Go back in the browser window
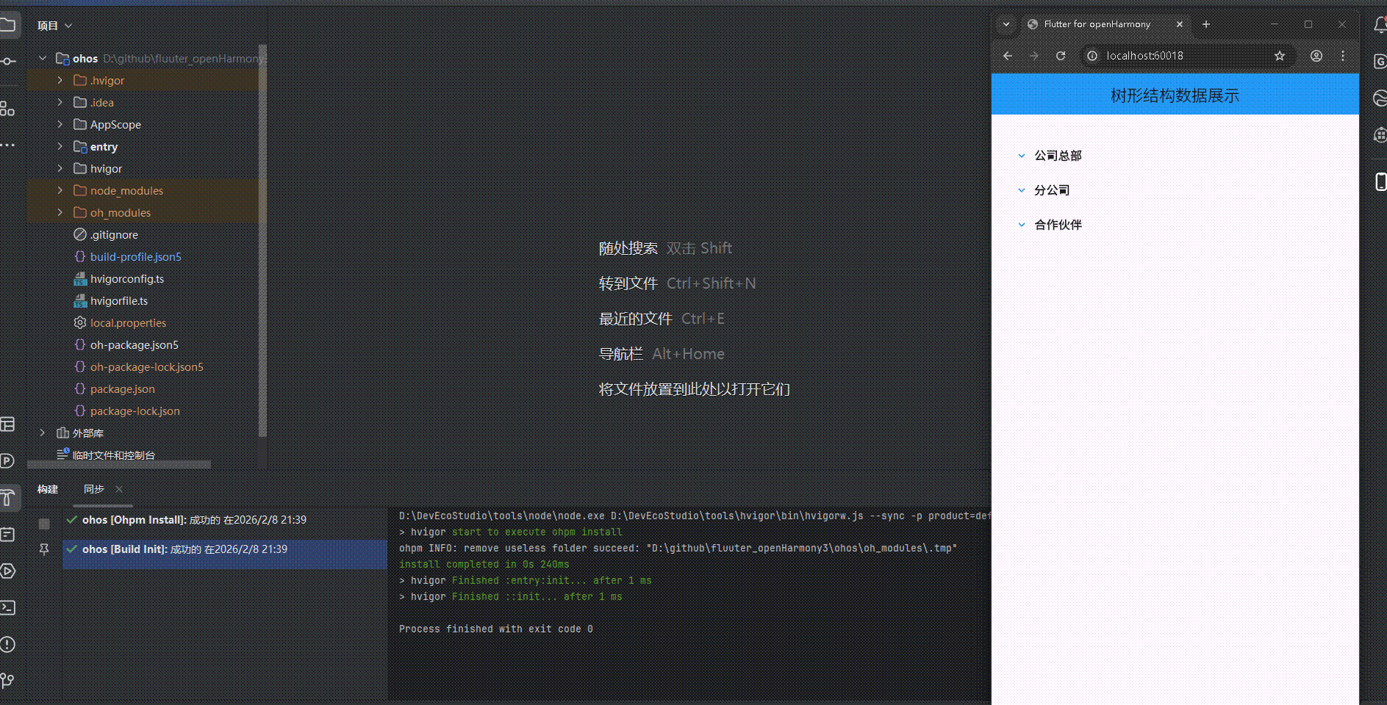 click(x=1008, y=56)
